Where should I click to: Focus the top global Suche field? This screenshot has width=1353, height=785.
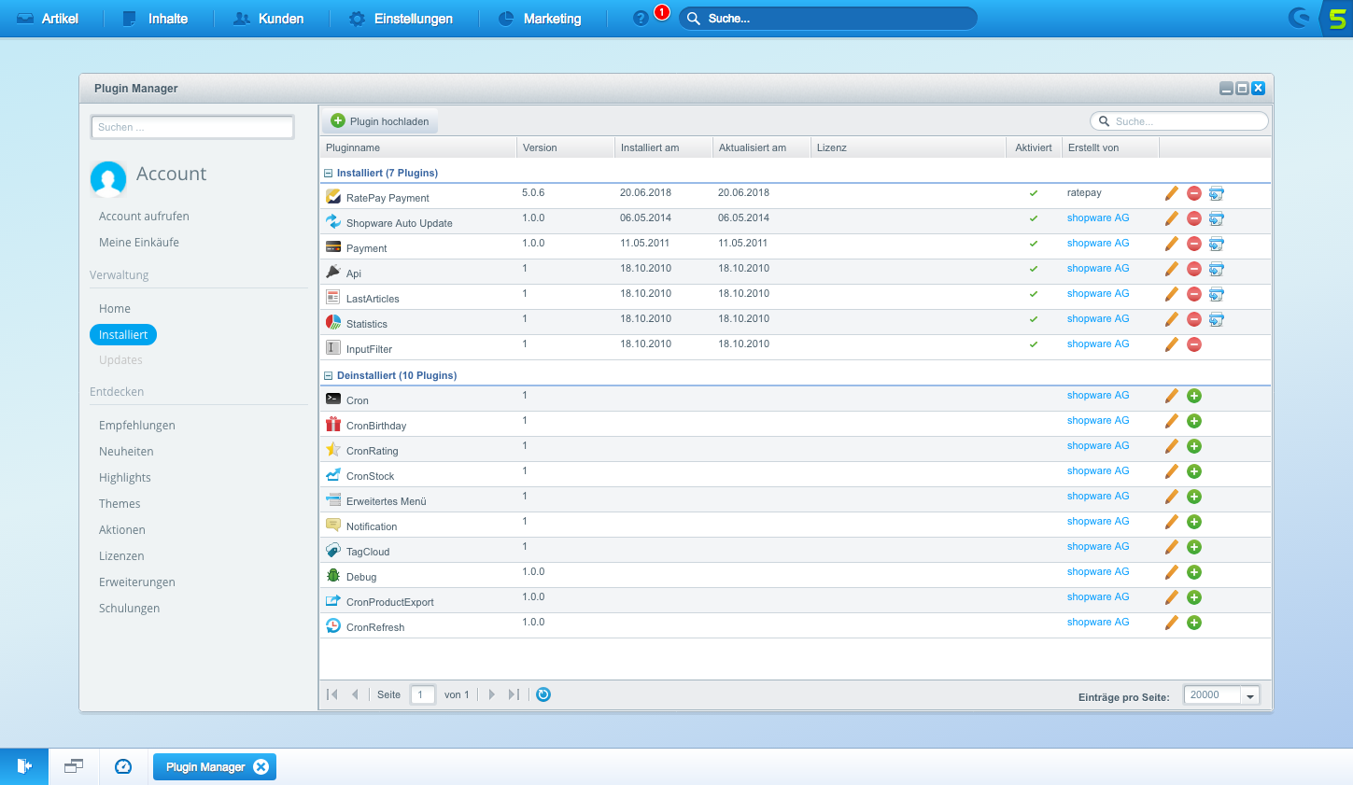click(x=828, y=19)
